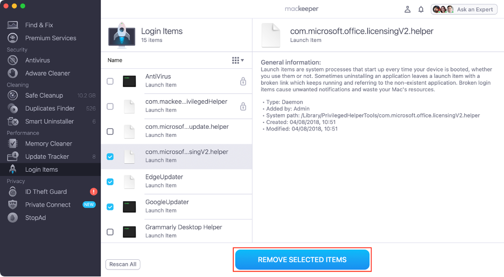Click the Duplicates Finder icon
This screenshot has width=504, height=277.
(12, 108)
